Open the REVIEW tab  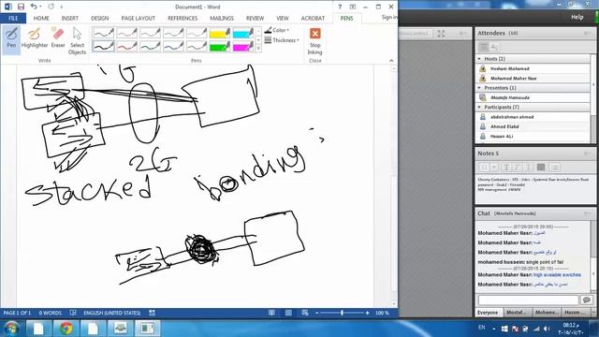click(255, 18)
